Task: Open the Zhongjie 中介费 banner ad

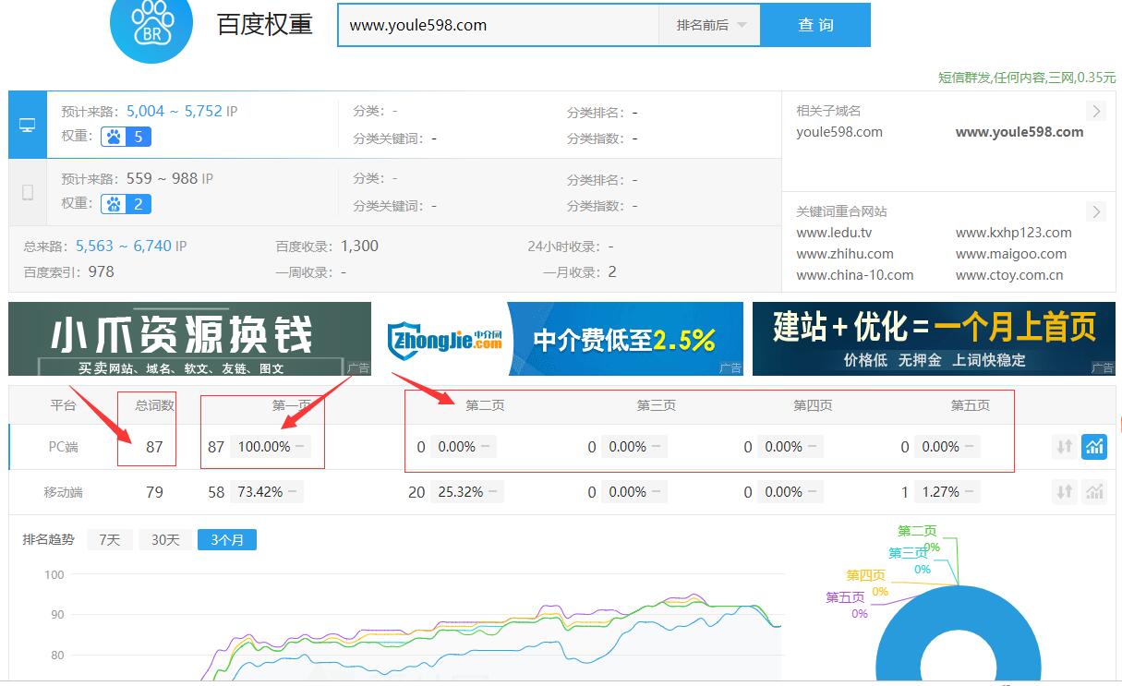Action: point(561,339)
